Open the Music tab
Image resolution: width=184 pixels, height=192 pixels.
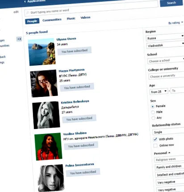pyautogui.click(x=71, y=18)
